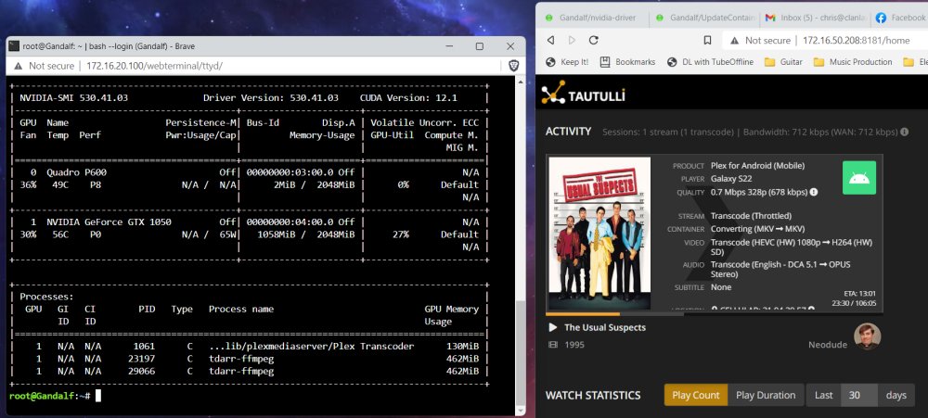Click Transcode (Throttled) stream text

(751, 216)
